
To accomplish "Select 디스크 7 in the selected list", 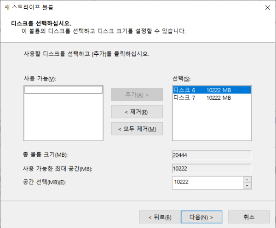I will point(212,97).
